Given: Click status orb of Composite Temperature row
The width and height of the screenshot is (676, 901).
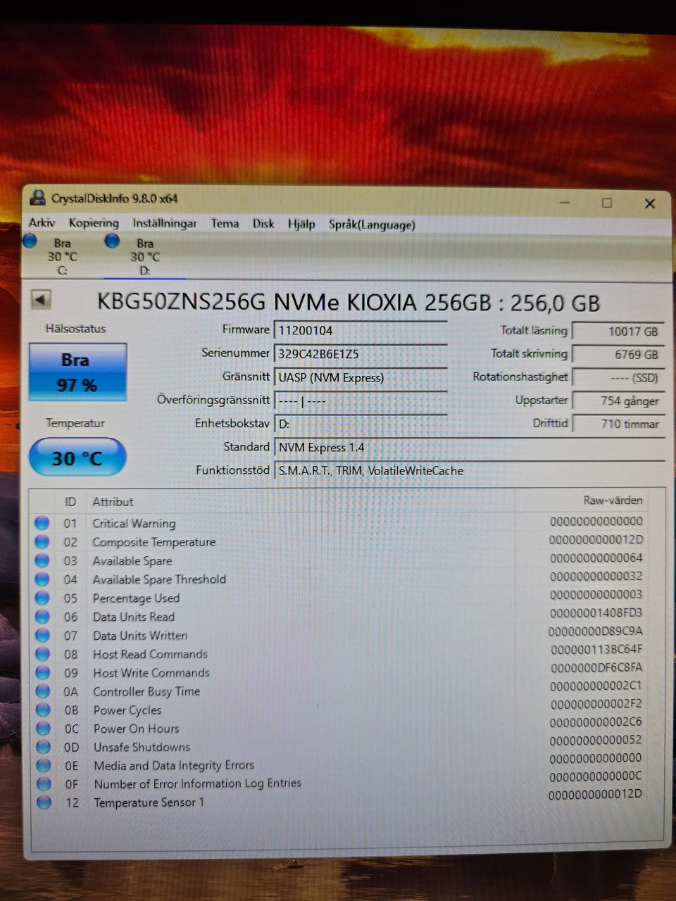Looking at the screenshot, I should click(42, 542).
